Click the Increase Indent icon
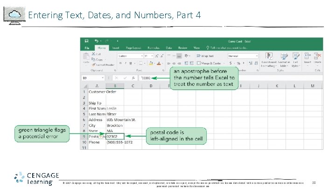Image resolution: width=336 pixels, height=189 pixels. click(192, 63)
